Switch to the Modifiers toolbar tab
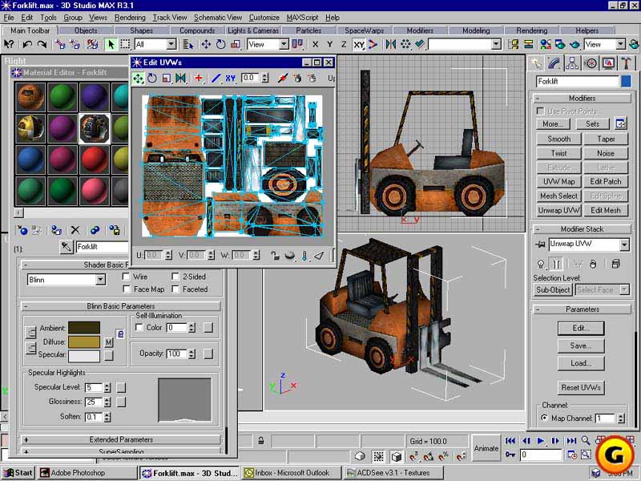This screenshot has width=641, height=481. [420, 30]
